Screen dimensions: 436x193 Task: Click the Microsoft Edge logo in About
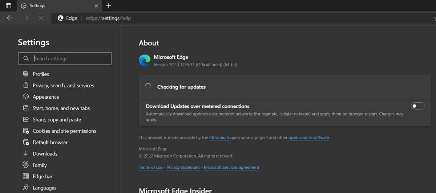click(145, 60)
